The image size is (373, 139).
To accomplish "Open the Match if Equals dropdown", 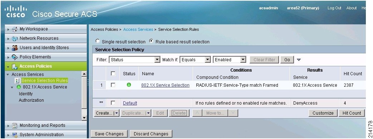I will coord(195,59).
